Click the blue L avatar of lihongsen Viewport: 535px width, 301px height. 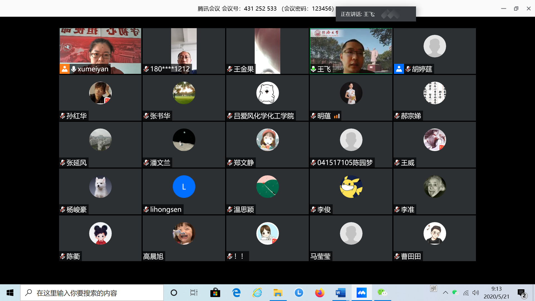coord(184,186)
